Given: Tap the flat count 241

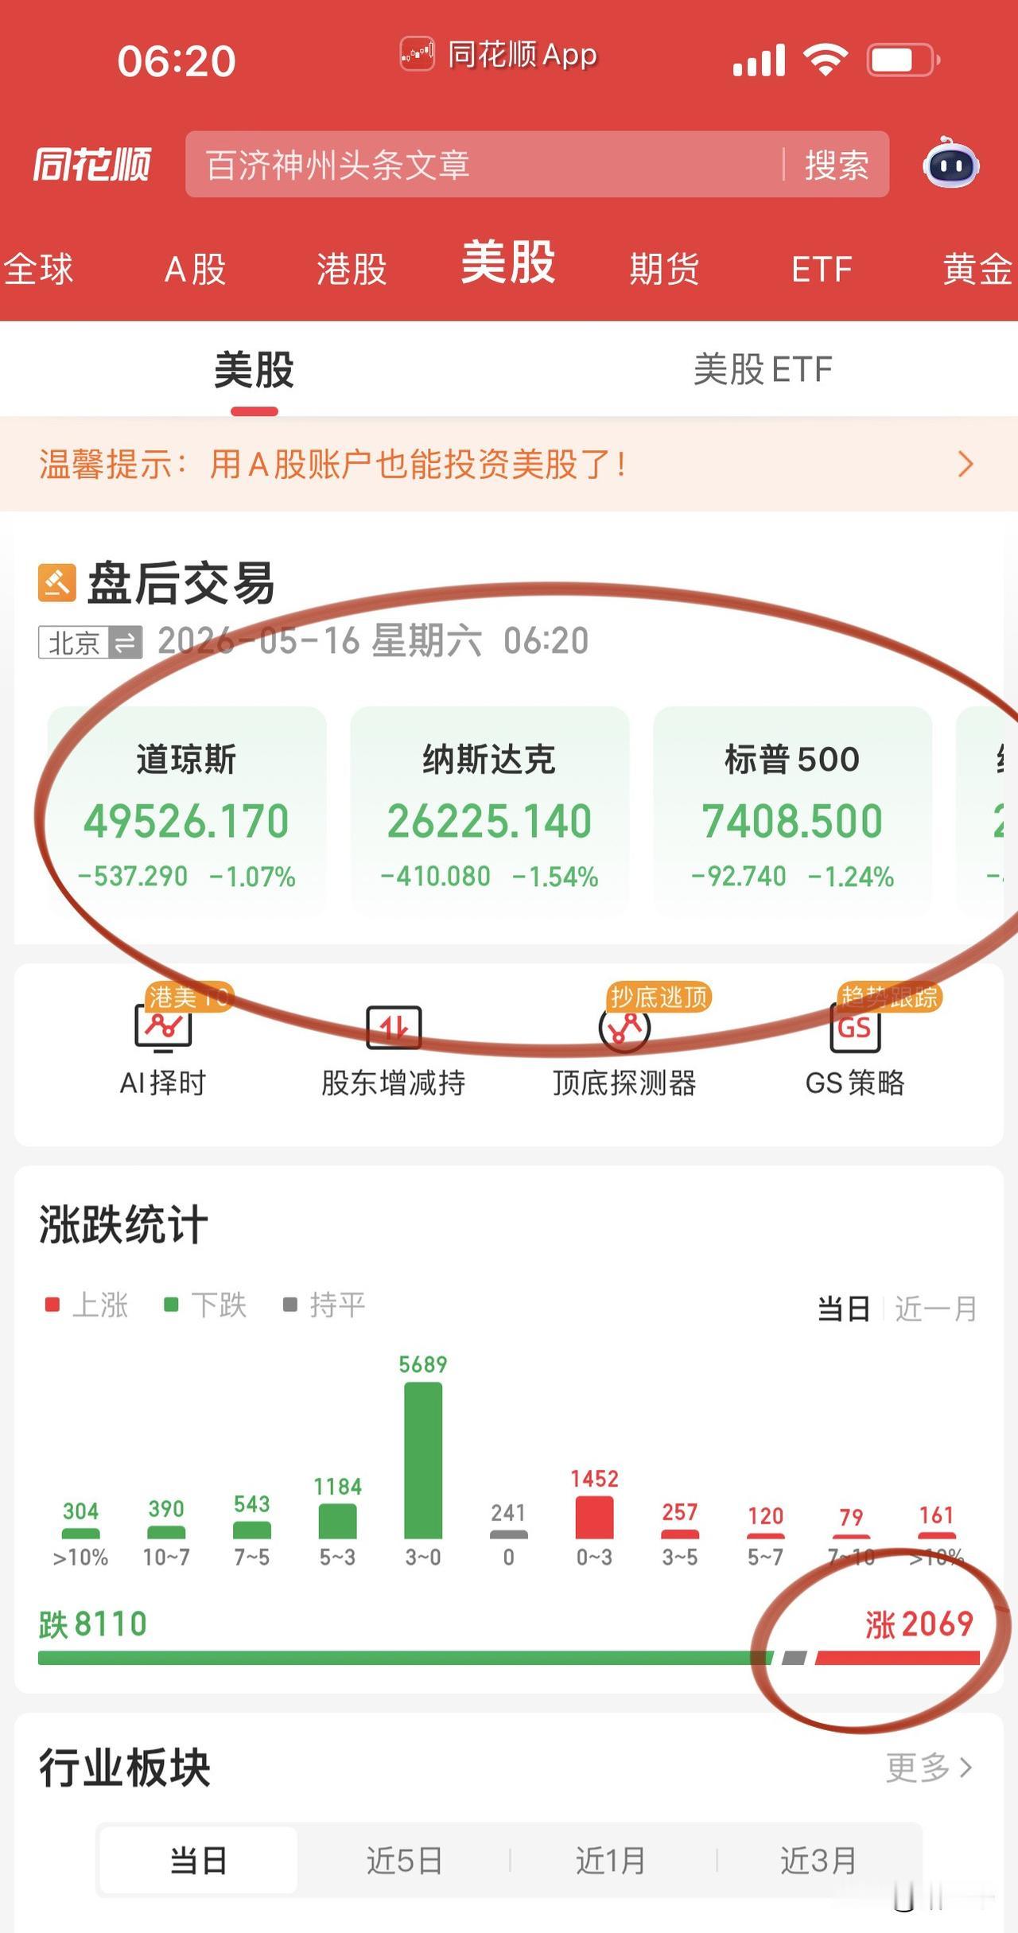Looking at the screenshot, I should (508, 1512).
